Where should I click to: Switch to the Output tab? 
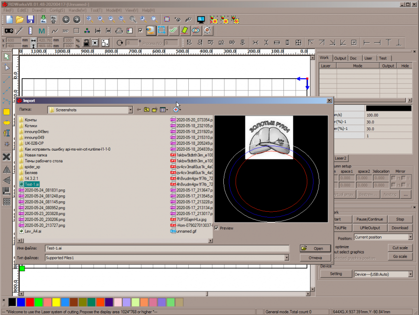tap(340, 58)
